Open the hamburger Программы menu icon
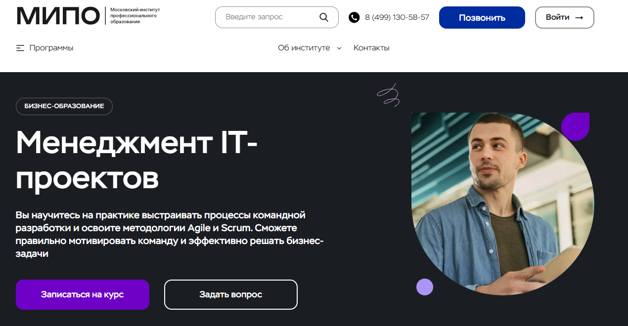 tap(20, 48)
